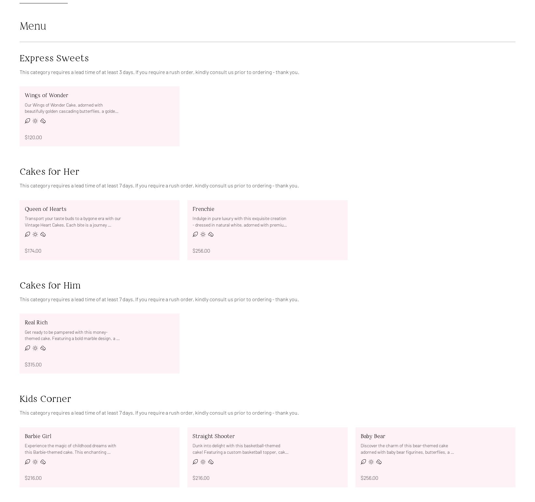Select the leaf icon on Queen of Hearts
This screenshot has width=535, height=502.
pos(27,234)
